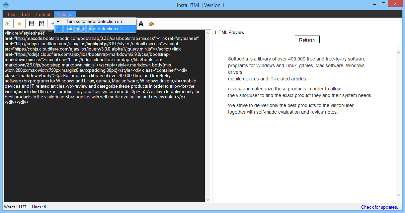Close the Options menu
The width and height of the screenshot is (405, 213).
pyautogui.click(x=64, y=14)
